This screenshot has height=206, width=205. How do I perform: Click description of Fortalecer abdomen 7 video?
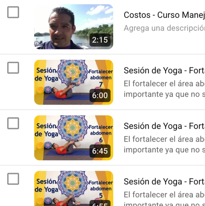[x=165, y=89]
